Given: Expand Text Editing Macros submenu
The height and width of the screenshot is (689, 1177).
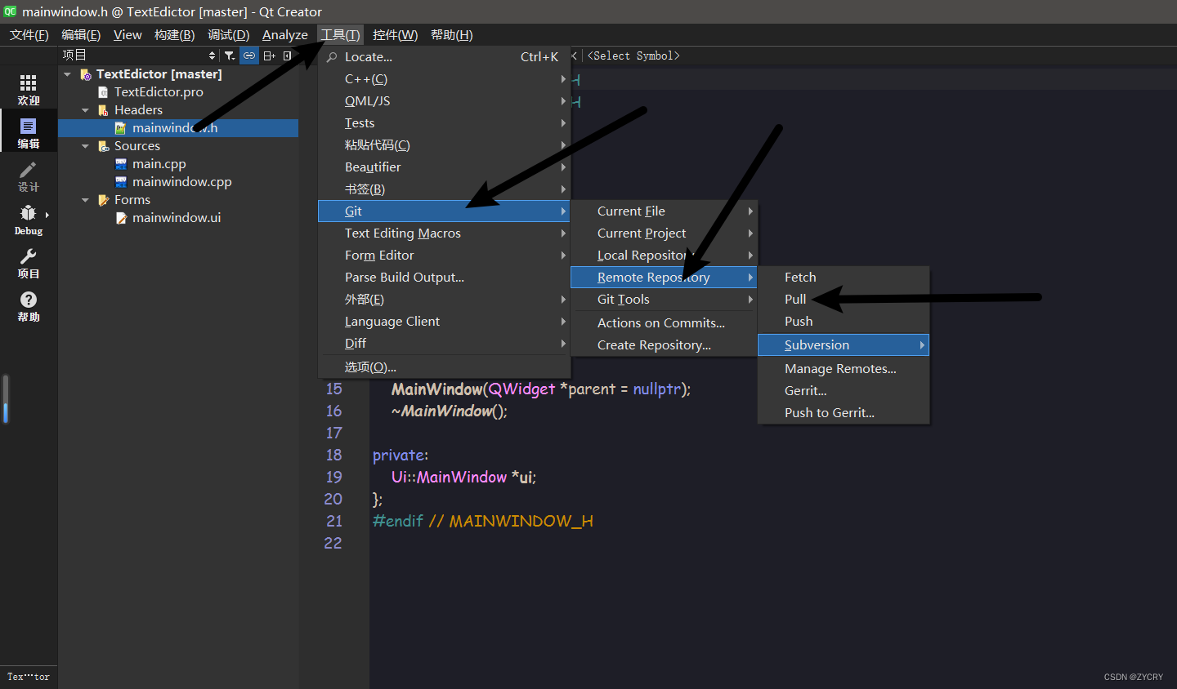Looking at the screenshot, I should [444, 233].
